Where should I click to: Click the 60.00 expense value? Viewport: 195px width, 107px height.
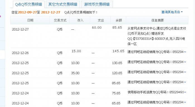point(97,28)
